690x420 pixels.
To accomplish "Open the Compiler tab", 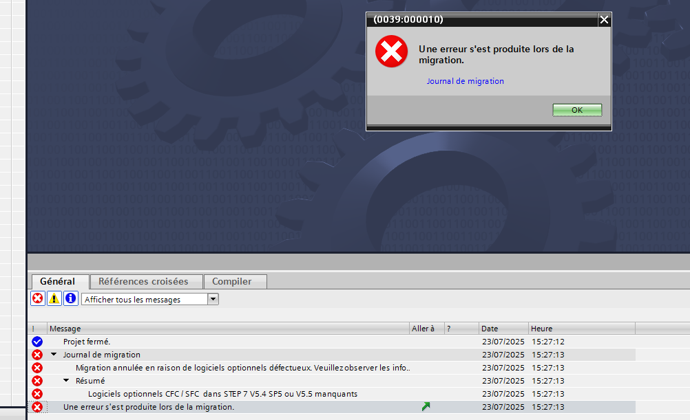I will [231, 281].
